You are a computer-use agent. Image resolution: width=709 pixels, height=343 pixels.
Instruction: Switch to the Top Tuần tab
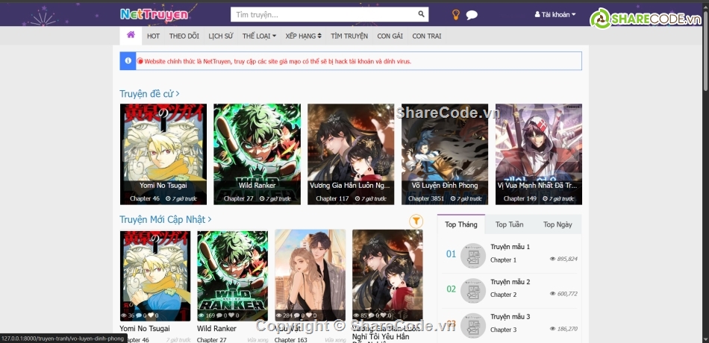click(509, 224)
